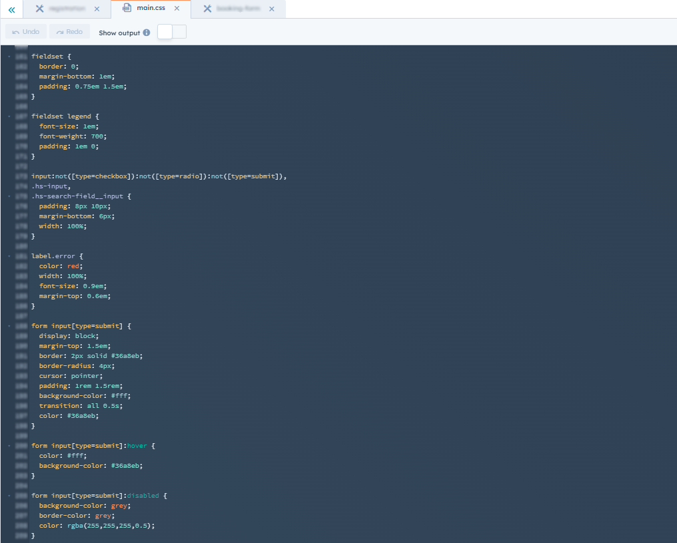This screenshot has height=543, width=677.
Task: Click the input:not([type=checkbox]) selector line
Action: click(x=159, y=176)
